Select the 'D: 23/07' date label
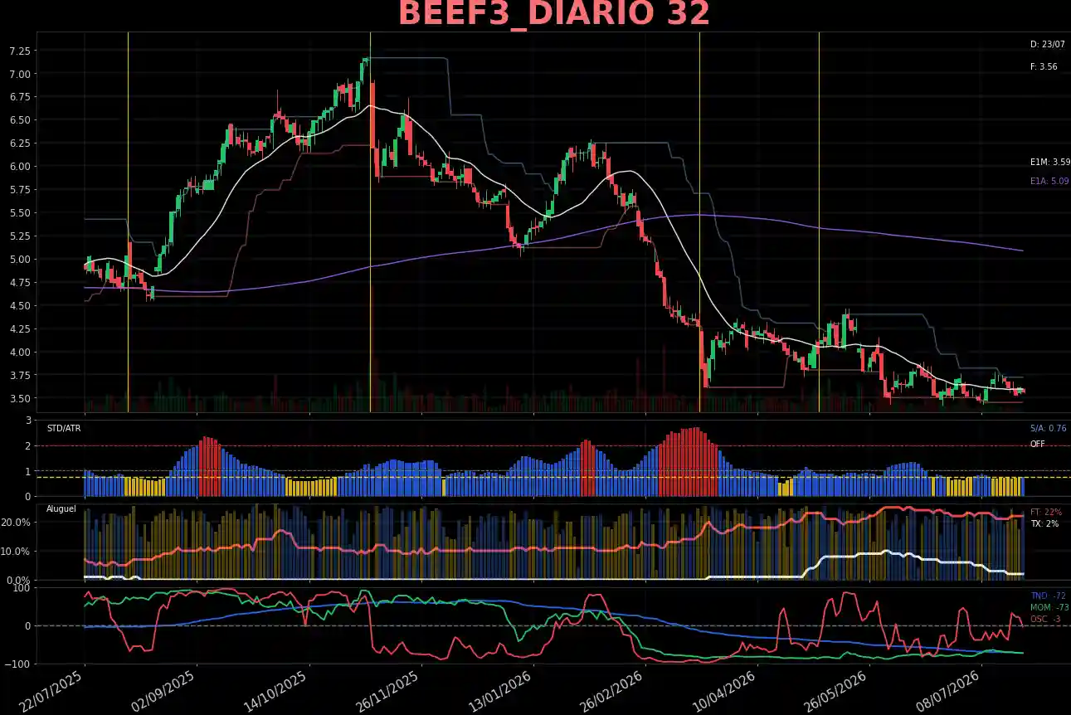 (x=1047, y=44)
